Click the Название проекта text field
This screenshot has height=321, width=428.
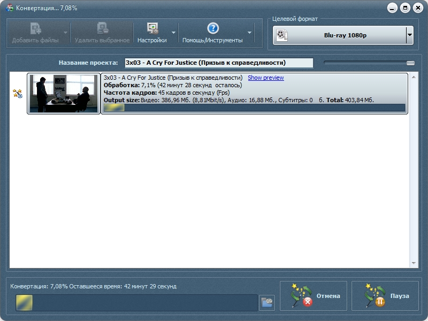click(x=219, y=63)
